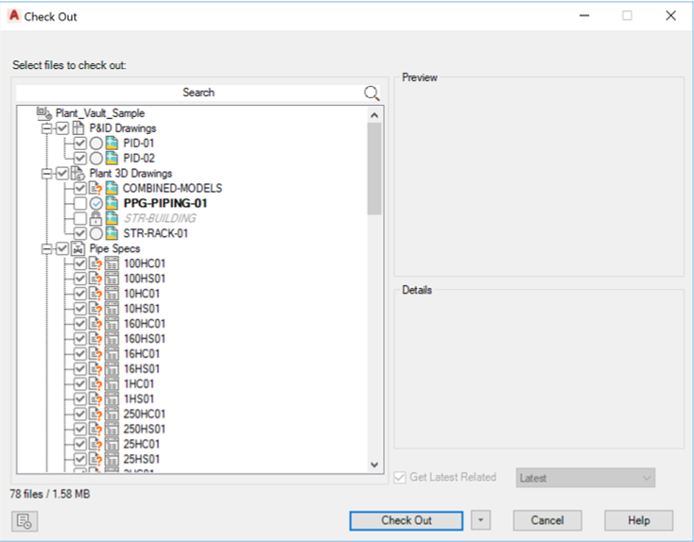This screenshot has height=542, width=694.
Task: Click the 160HC01 unknown status icon
Action: click(95, 324)
